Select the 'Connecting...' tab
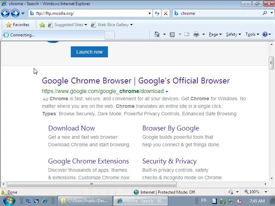275x206 pixels. pyautogui.click(x=53, y=35)
